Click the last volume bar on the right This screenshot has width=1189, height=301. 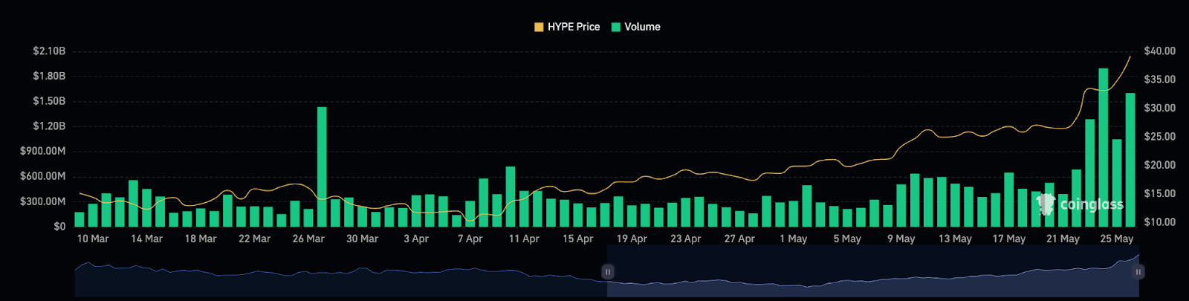(x=1130, y=160)
